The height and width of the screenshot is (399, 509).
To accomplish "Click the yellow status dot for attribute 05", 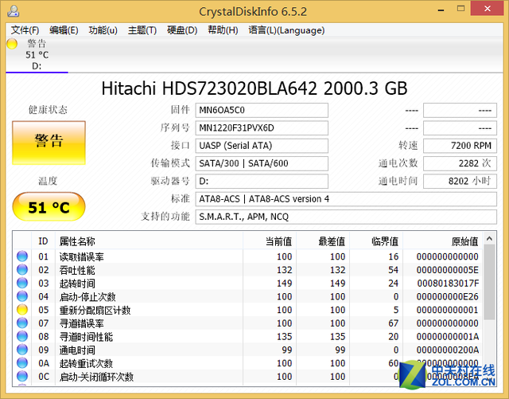I will click(22, 310).
